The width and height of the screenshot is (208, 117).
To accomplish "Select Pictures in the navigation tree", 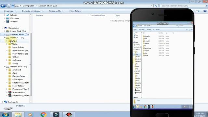I will [x=15, y=18].
